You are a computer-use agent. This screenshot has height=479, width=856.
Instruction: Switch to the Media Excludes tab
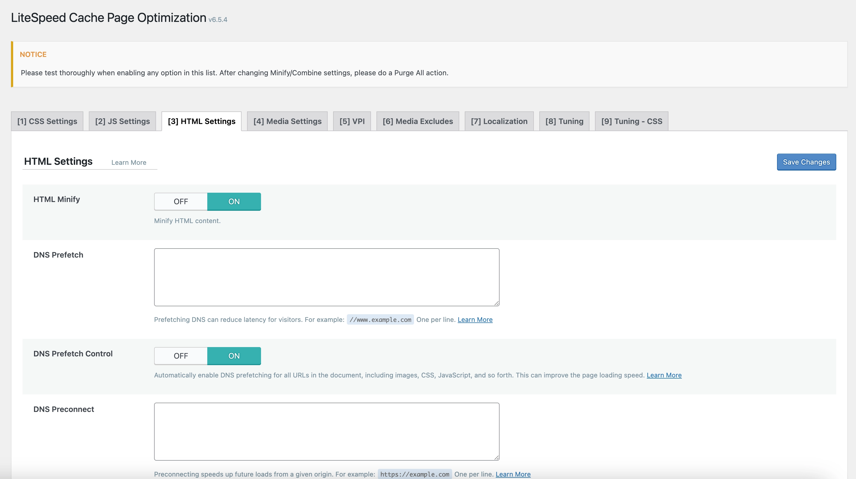click(418, 121)
